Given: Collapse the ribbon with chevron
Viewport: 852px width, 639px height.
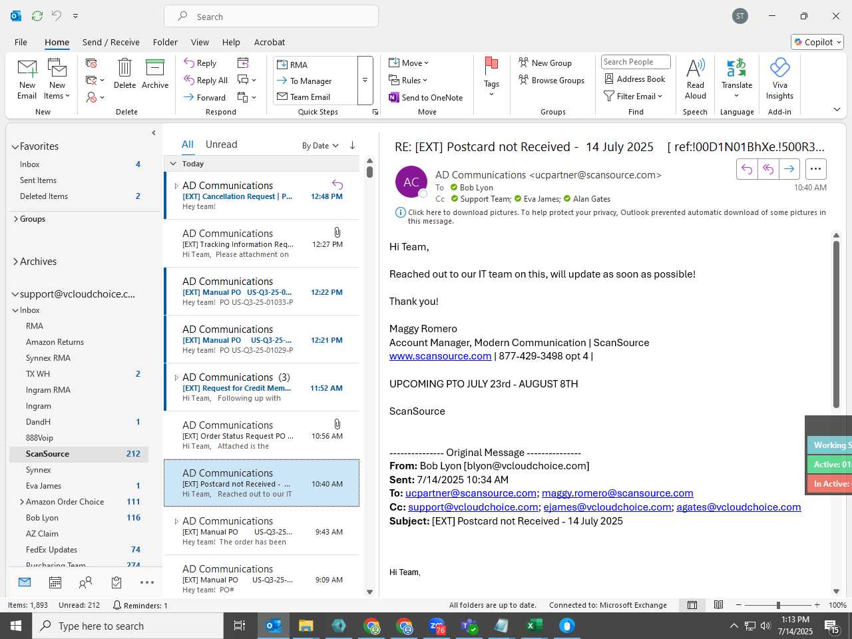Looking at the screenshot, I should 837,109.
